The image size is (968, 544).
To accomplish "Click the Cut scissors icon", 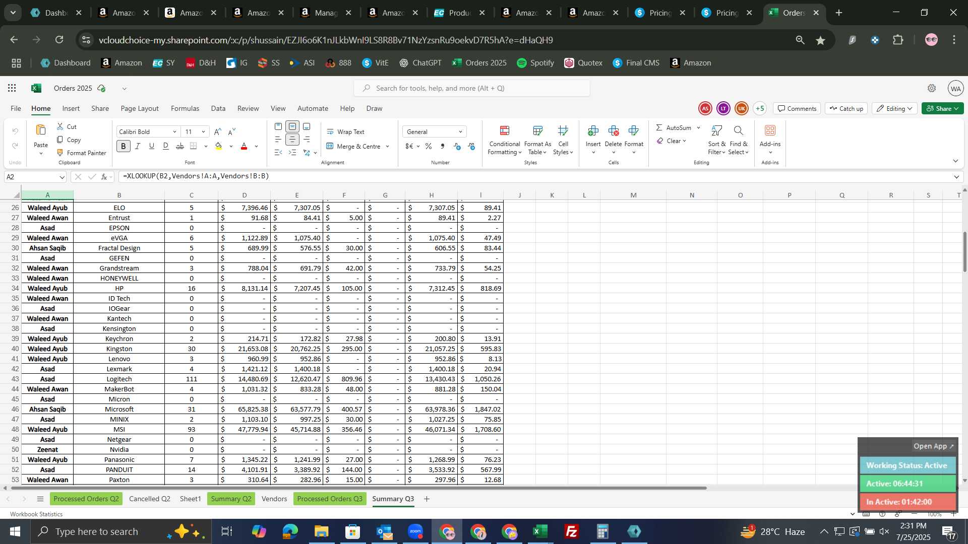I will (x=60, y=126).
